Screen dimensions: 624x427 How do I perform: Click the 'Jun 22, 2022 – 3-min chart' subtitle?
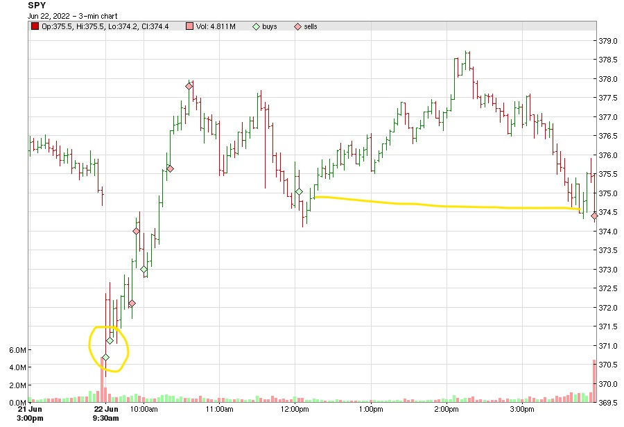coord(72,17)
